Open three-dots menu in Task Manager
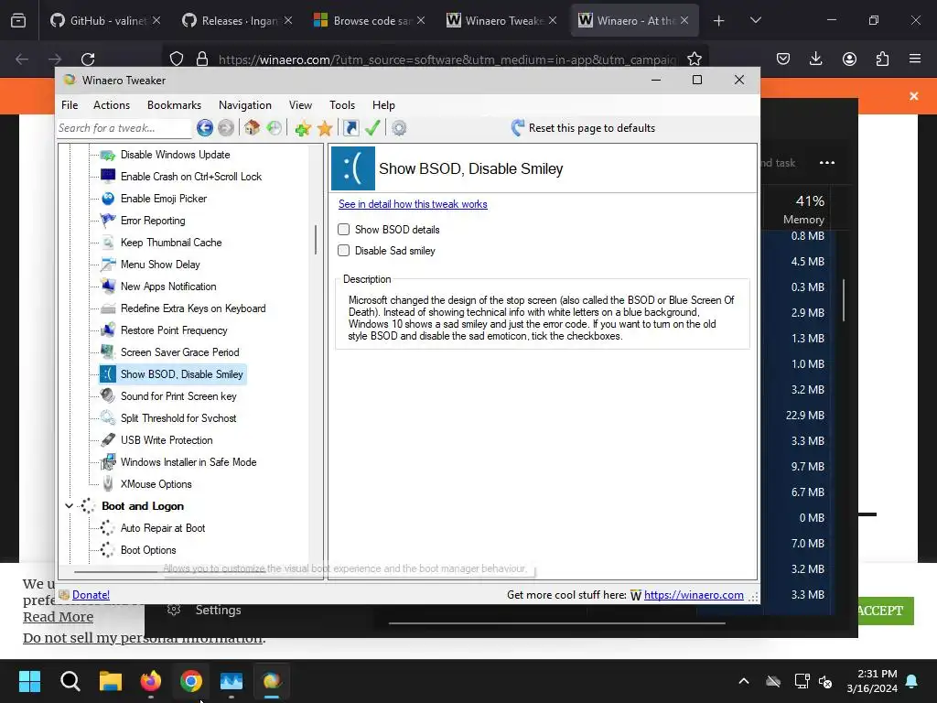Viewport: 937px width, 703px height. tap(827, 163)
